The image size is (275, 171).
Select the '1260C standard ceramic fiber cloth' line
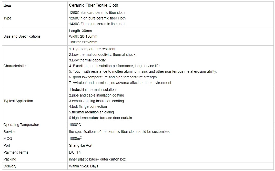(97, 13)
